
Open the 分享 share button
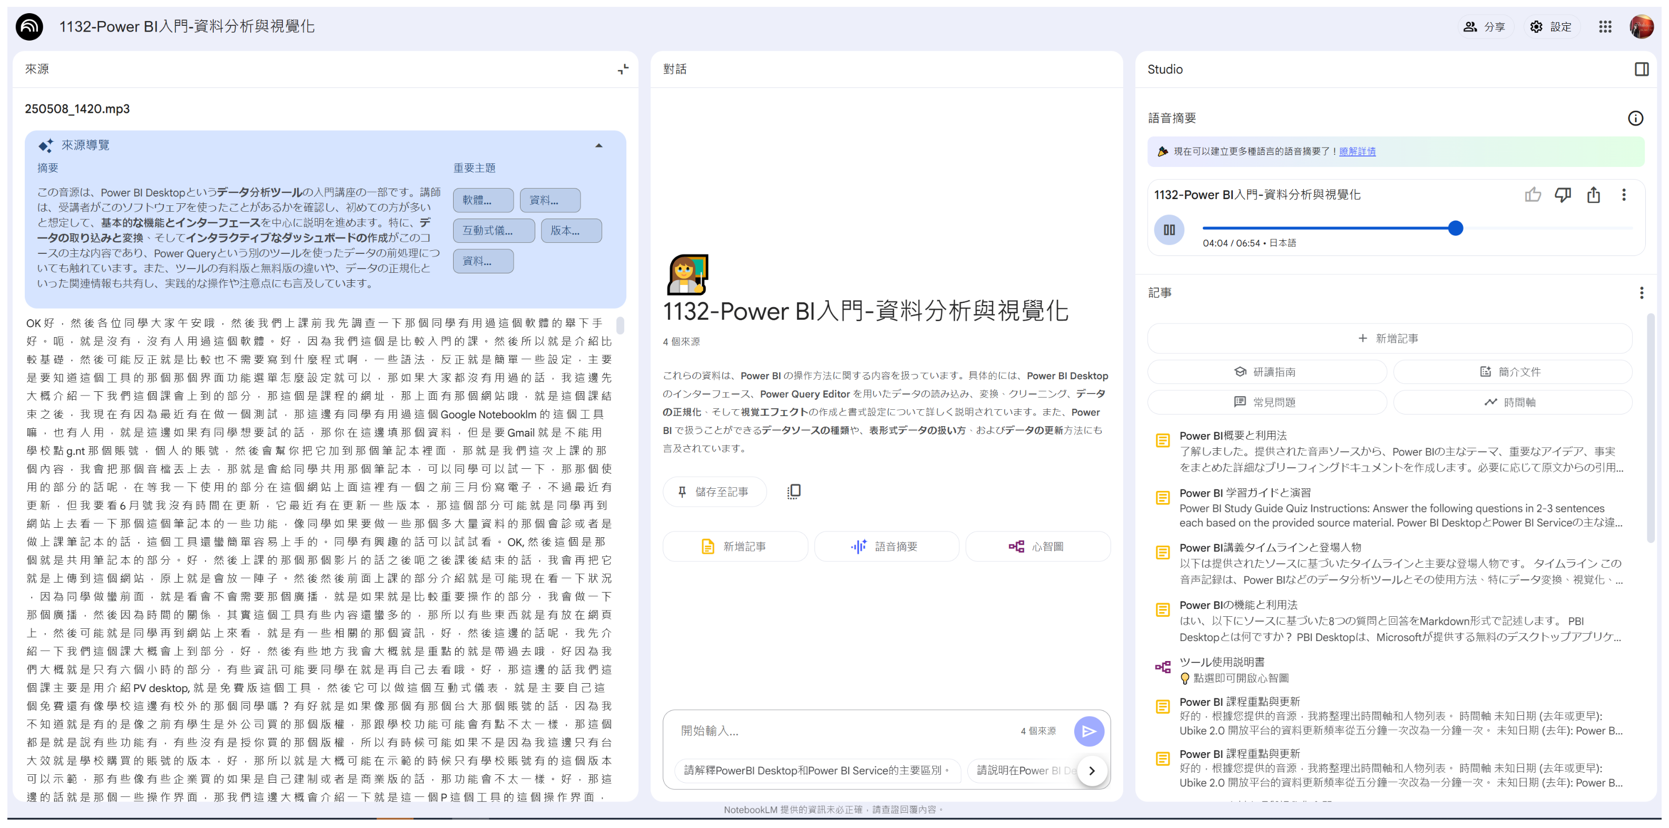[x=1485, y=26]
